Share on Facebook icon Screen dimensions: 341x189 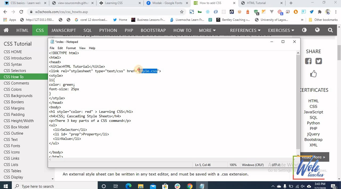[x=308, y=61]
